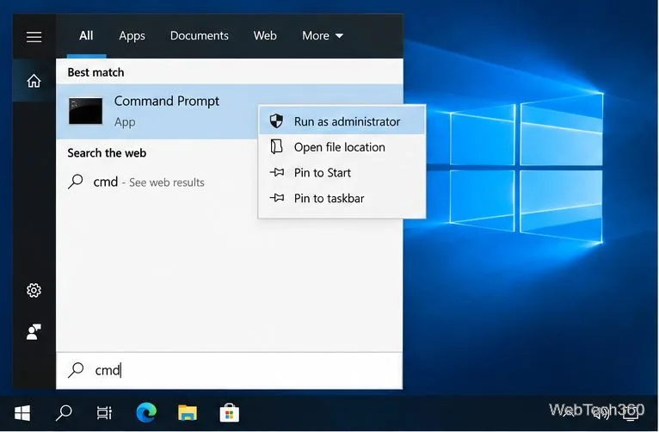Screen dimensions: 659x432
Task: Open File Explorer from taskbar
Action: coord(188,413)
